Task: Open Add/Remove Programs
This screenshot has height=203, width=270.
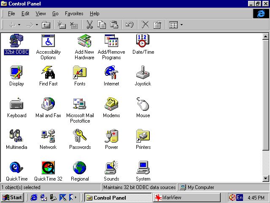Action: (111, 47)
